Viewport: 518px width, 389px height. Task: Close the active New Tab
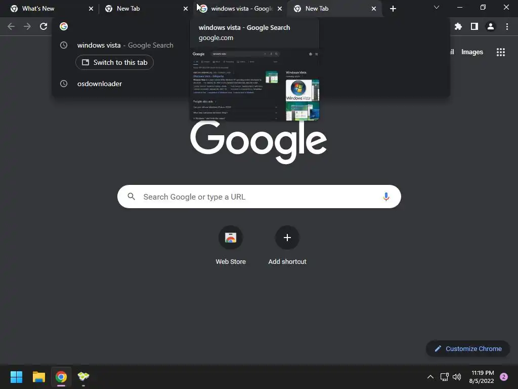[x=374, y=9]
